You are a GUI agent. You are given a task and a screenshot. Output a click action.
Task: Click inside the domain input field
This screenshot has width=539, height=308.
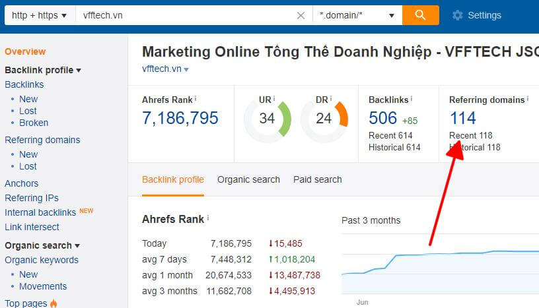(185, 15)
